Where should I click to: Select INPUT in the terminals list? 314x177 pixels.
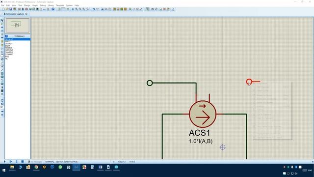pos(8,41)
